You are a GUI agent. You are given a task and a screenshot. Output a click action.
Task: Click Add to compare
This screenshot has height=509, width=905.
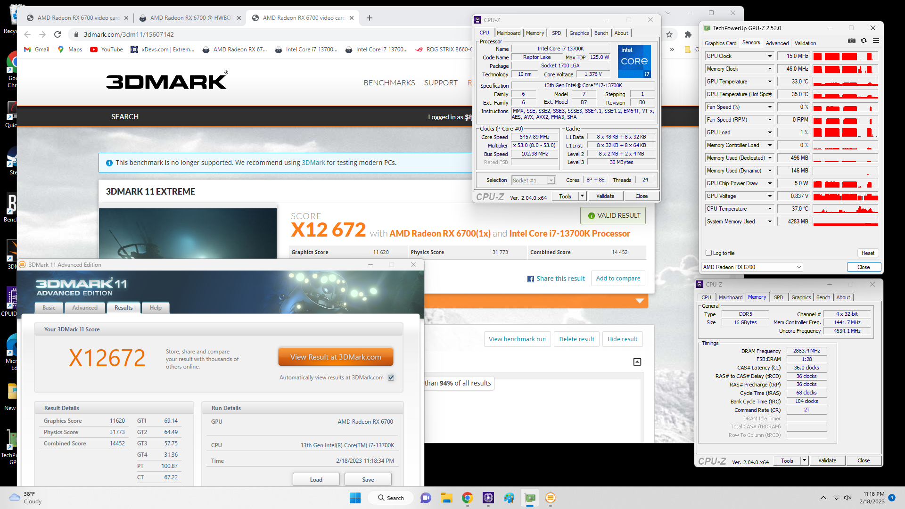click(x=618, y=279)
